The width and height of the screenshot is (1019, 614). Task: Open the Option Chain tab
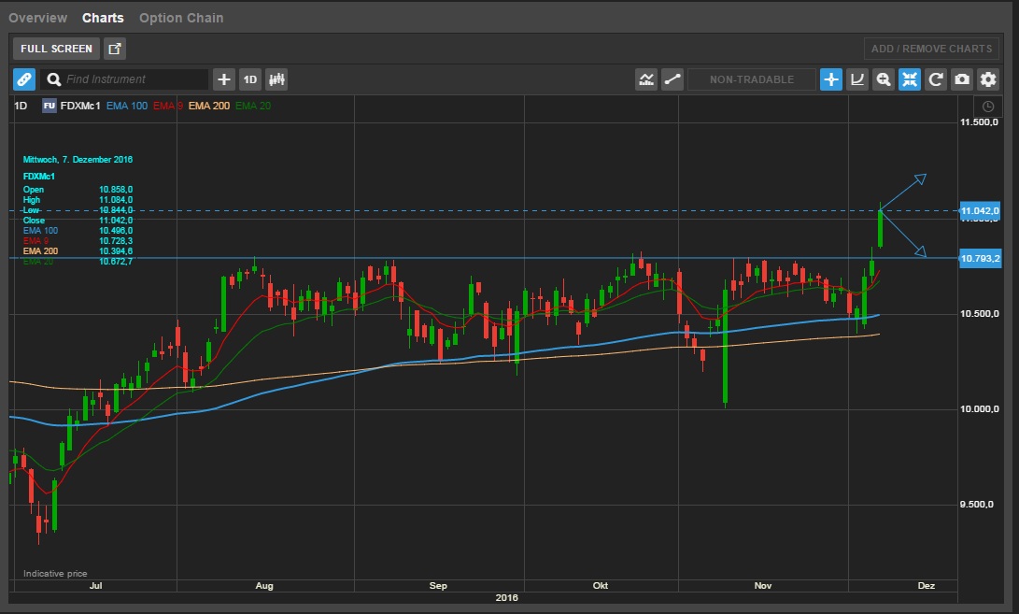181,18
